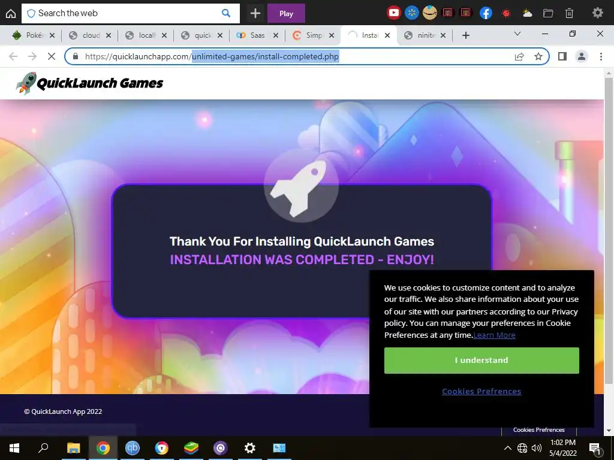This screenshot has width=614, height=460.
Task: Expand the tab search dropdown chevron
Action: tap(517, 34)
